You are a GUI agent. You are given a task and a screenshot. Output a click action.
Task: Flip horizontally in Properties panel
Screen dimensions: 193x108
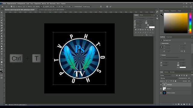(182, 51)
